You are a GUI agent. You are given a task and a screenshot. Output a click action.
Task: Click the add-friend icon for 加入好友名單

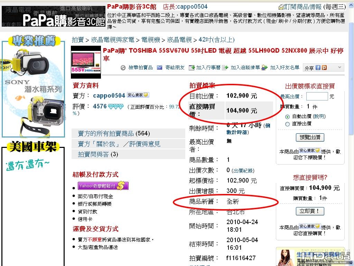coord(264,68)
